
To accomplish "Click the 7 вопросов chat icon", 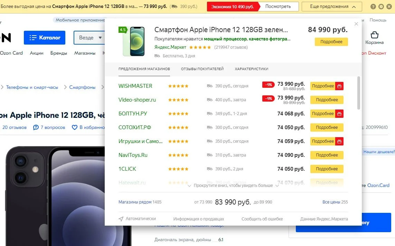I will (36, 127).
